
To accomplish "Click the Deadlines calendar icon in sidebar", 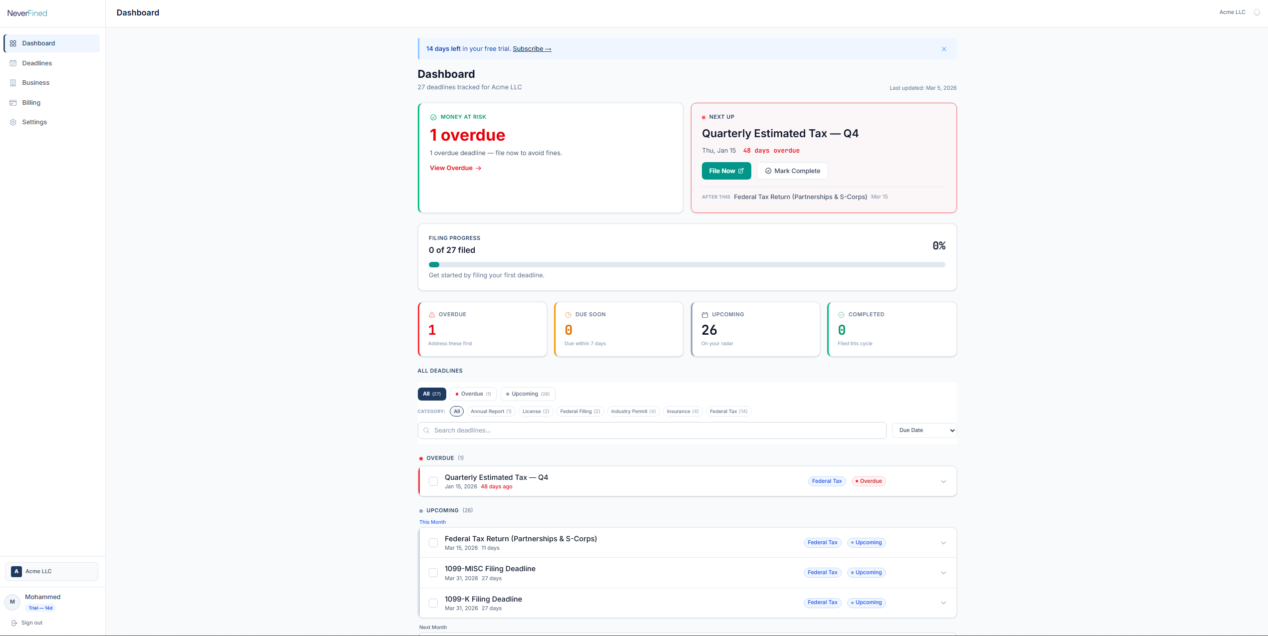I will coord(13,63).
